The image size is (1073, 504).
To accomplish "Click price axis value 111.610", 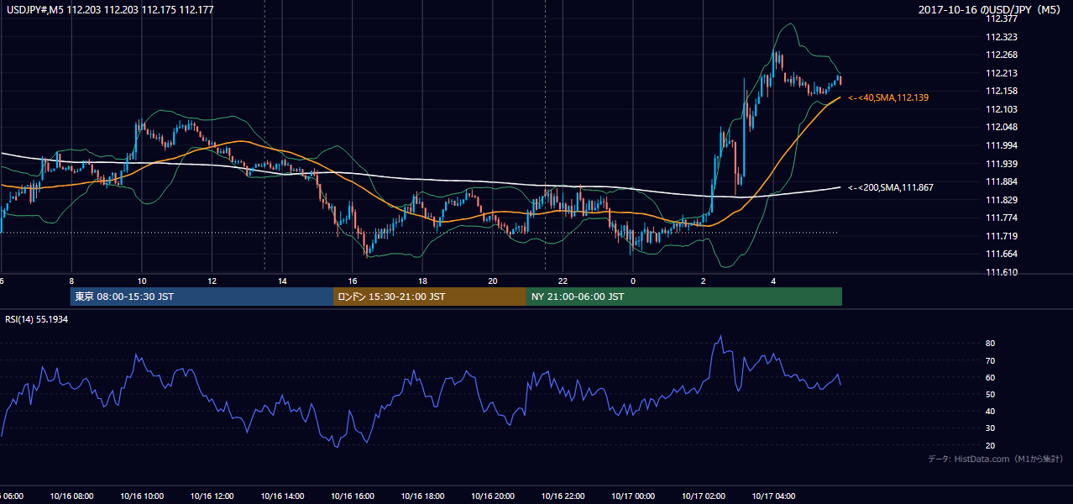I will (1001, 272).
